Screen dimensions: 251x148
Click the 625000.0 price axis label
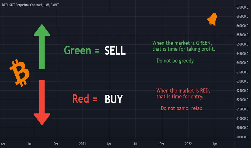pyautogui.click(x=242, y=91)
